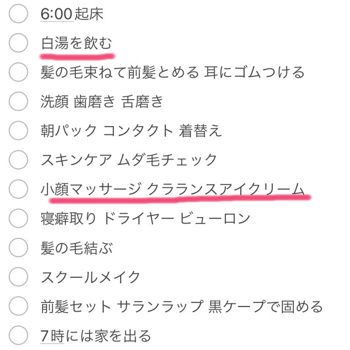The height and width of the screenshot is (350, 350).
Task: Select the 小顔マッサージ クラランスアイクリーム text
Action: 173,190
